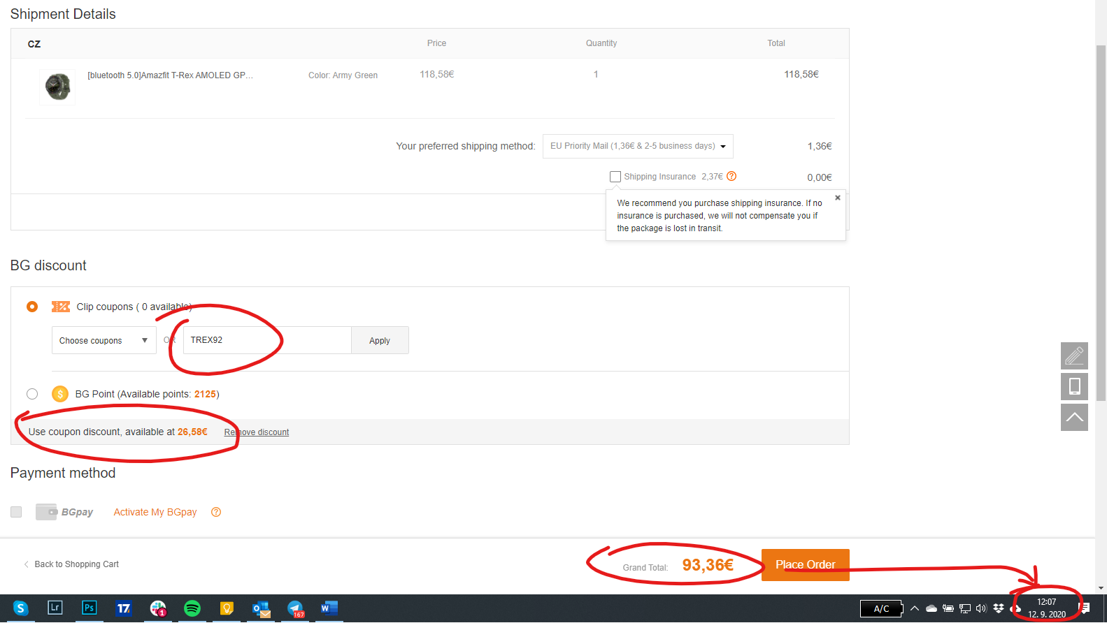Image resolution: width=1107 pixels, height=623 pixels.
Task: Open the 17 calendar app in taskbar
Action: (x=124, y=608)
